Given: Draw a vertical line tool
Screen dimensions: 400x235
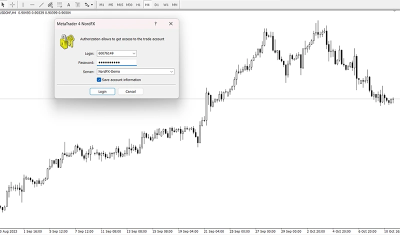Looking at the screenshot, I should point(23,4).
